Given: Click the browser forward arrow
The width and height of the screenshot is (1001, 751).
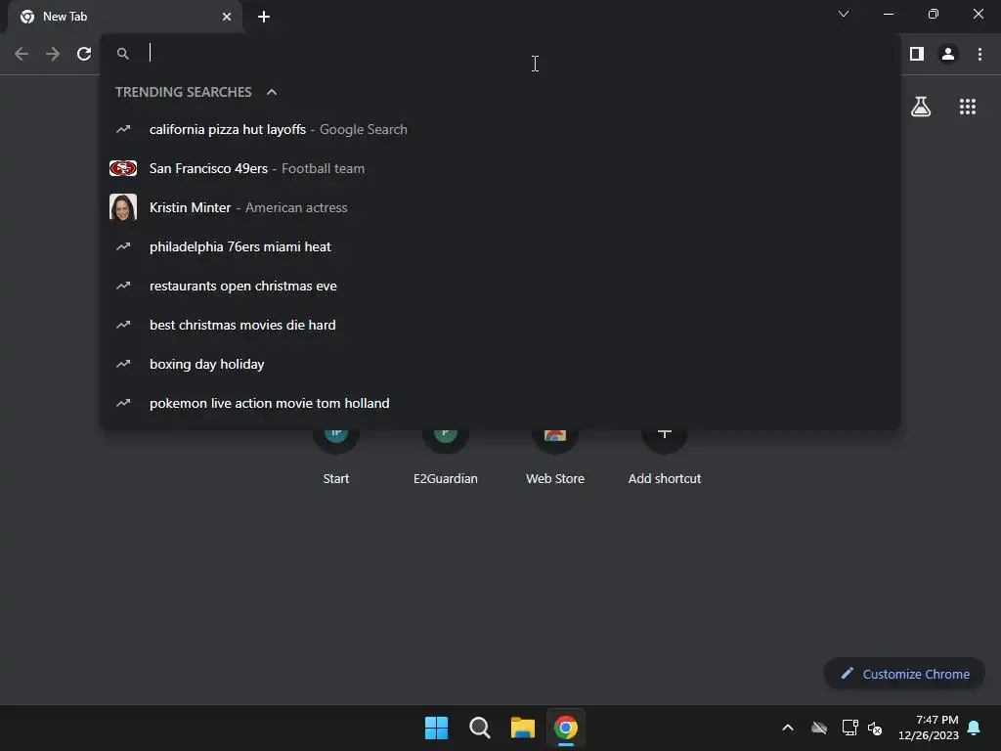Looking at the screenshot, I should click(53, 55).
